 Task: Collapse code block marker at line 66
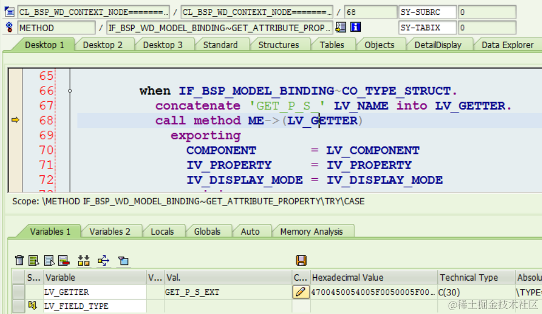(x=70, y=91)
